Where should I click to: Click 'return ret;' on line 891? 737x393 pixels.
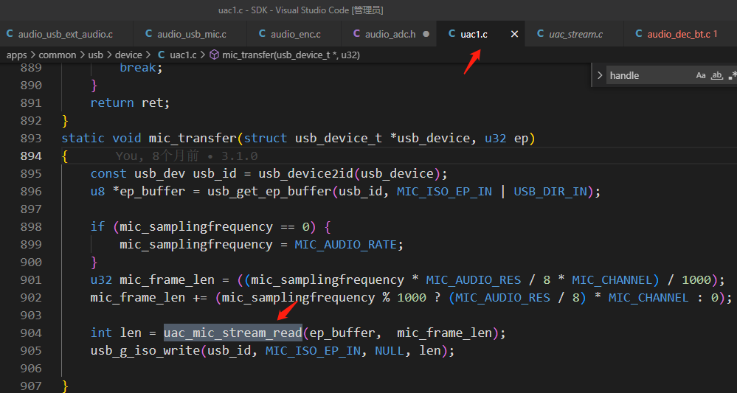[x=130, y=102]
